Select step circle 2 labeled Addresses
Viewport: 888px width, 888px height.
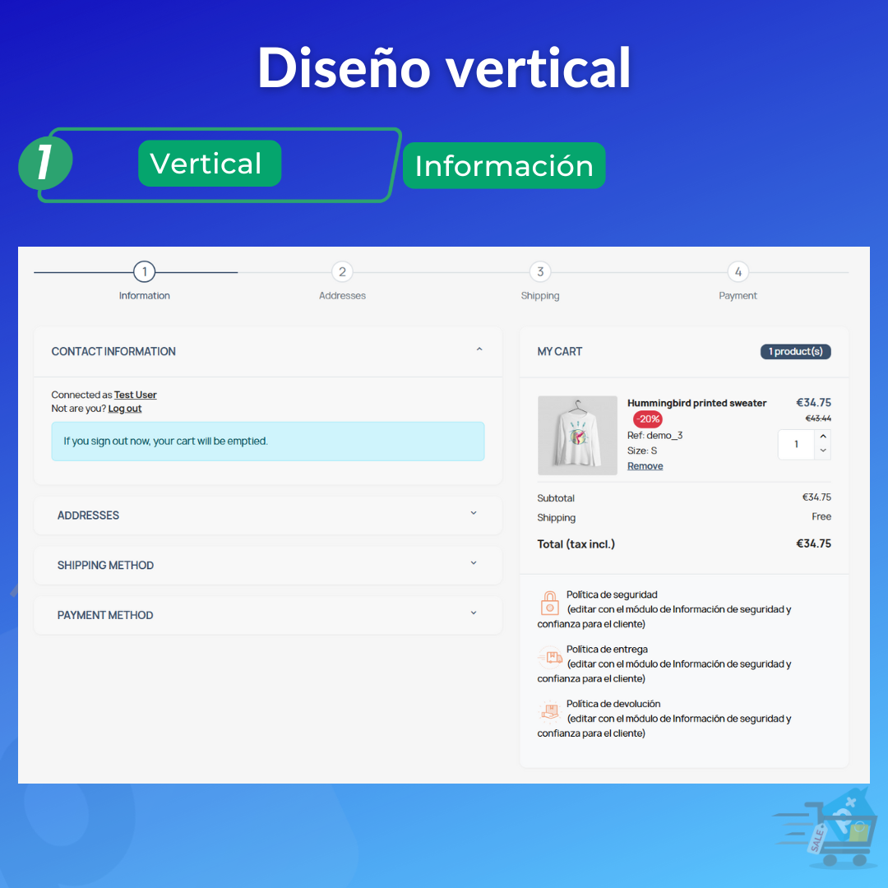tap(342, 271)
